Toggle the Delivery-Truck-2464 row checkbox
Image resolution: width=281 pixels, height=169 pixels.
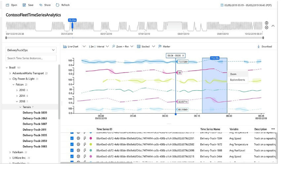pos(72,156)
